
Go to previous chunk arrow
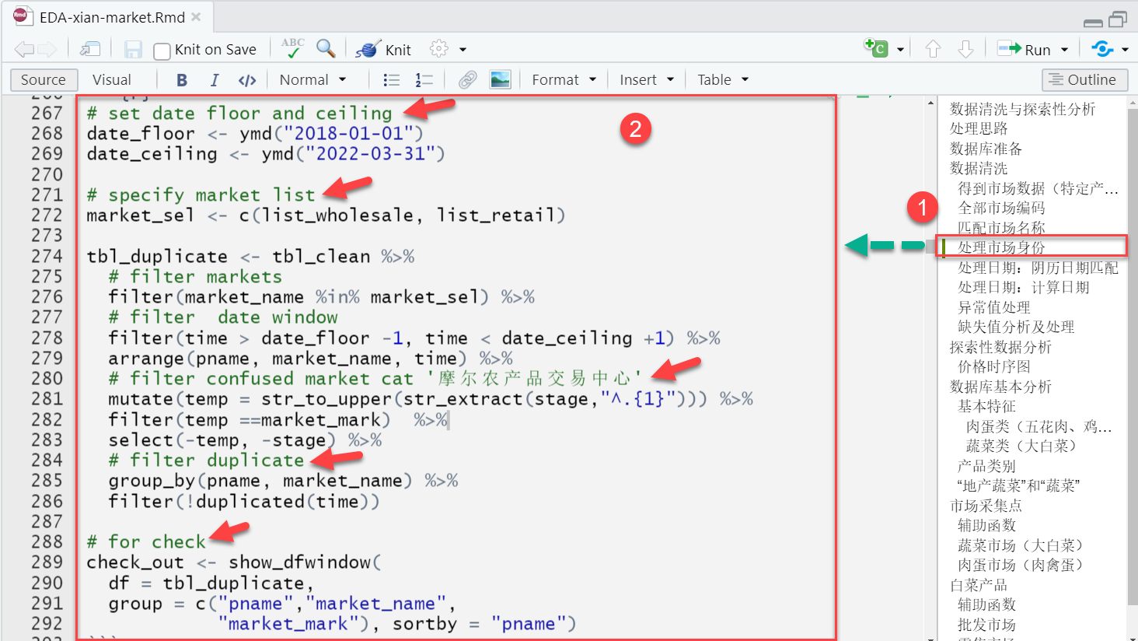933,50
